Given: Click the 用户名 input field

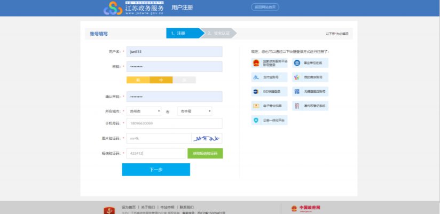Looking at the screenshot, I should click(174, 52).
